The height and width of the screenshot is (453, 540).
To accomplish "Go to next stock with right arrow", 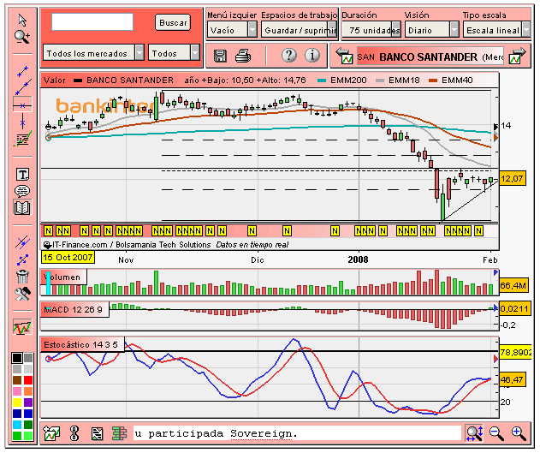I will [x=518, y=56].
